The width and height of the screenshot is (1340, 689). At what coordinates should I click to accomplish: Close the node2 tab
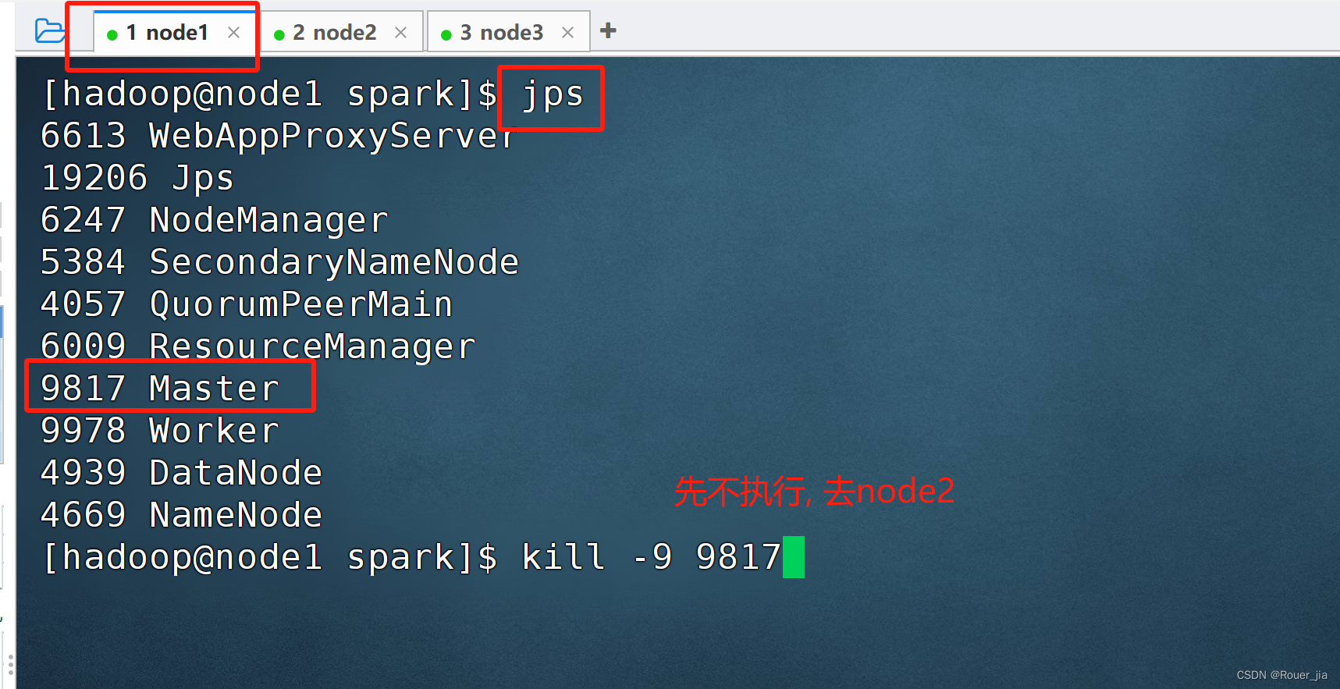tap(400, 33)
